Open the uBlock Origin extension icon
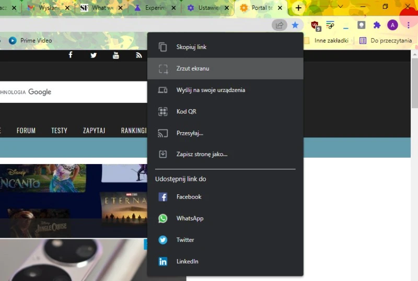Viewport: 418px width, 281px height. (x=316, y=26)
